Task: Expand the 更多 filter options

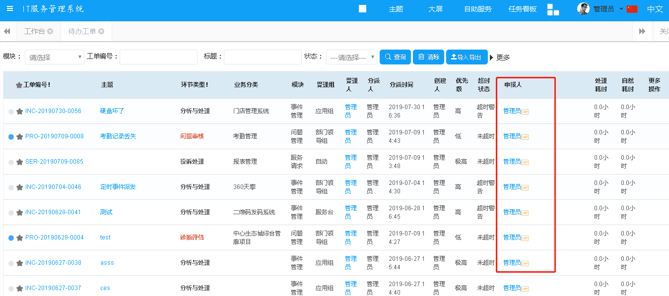Action: pyautogui.click(x=500, y=58)
